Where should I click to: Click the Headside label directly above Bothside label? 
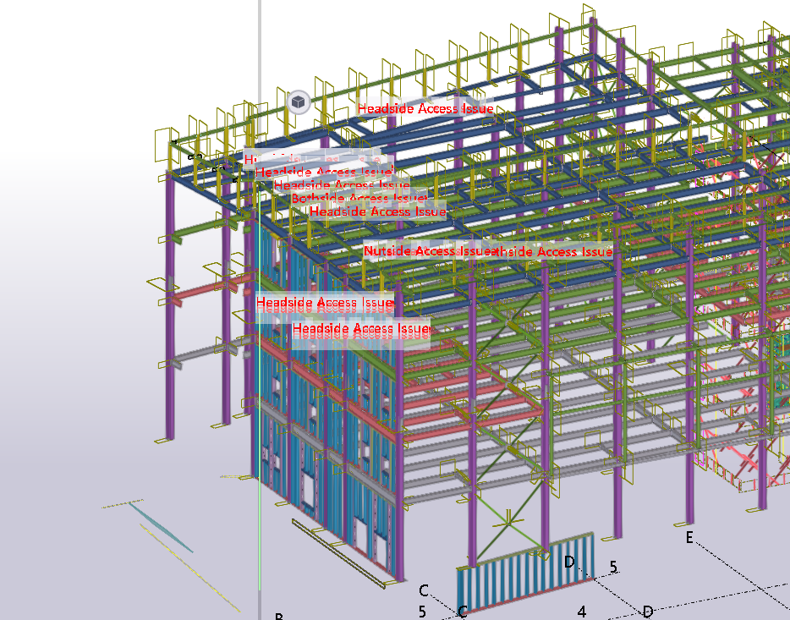(342, 185)
